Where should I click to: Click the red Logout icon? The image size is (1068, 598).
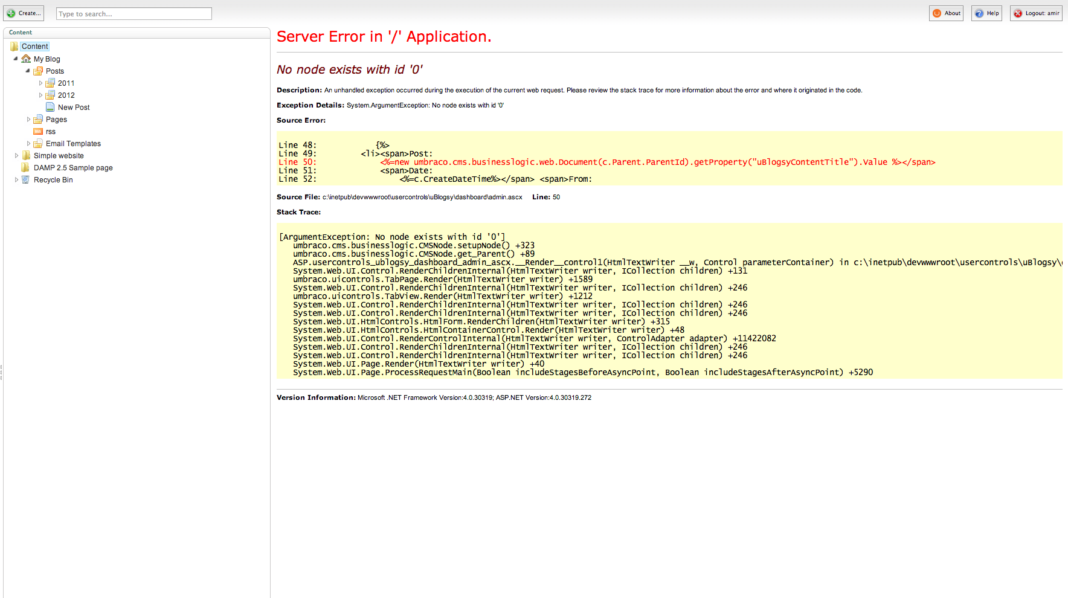[1018, 13]
